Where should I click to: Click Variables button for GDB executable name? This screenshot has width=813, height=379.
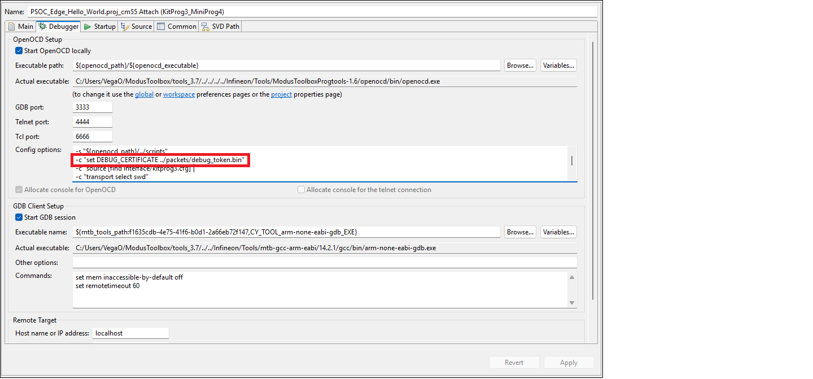[x=558, y=232]
